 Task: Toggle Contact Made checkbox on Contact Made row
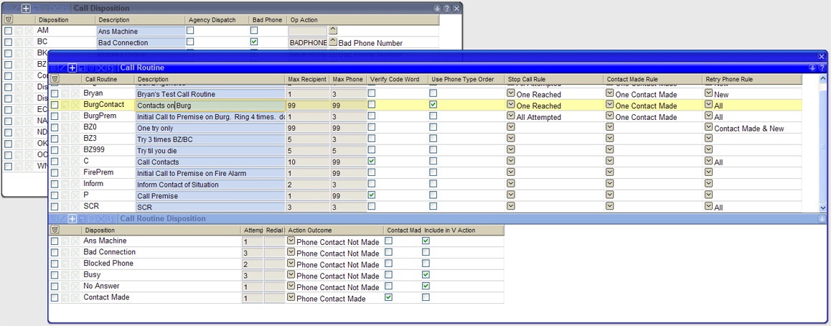[x=388, y=297]
